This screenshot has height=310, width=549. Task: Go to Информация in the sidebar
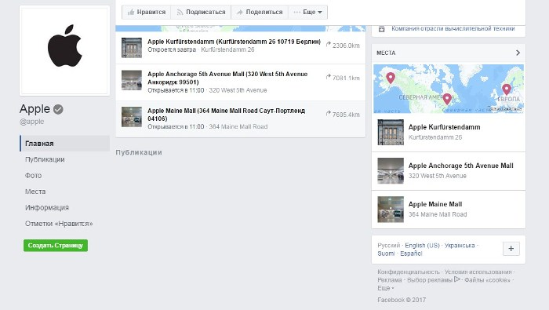[47, 208]
